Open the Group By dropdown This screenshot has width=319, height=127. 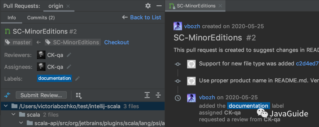click(x=79, y=95)
